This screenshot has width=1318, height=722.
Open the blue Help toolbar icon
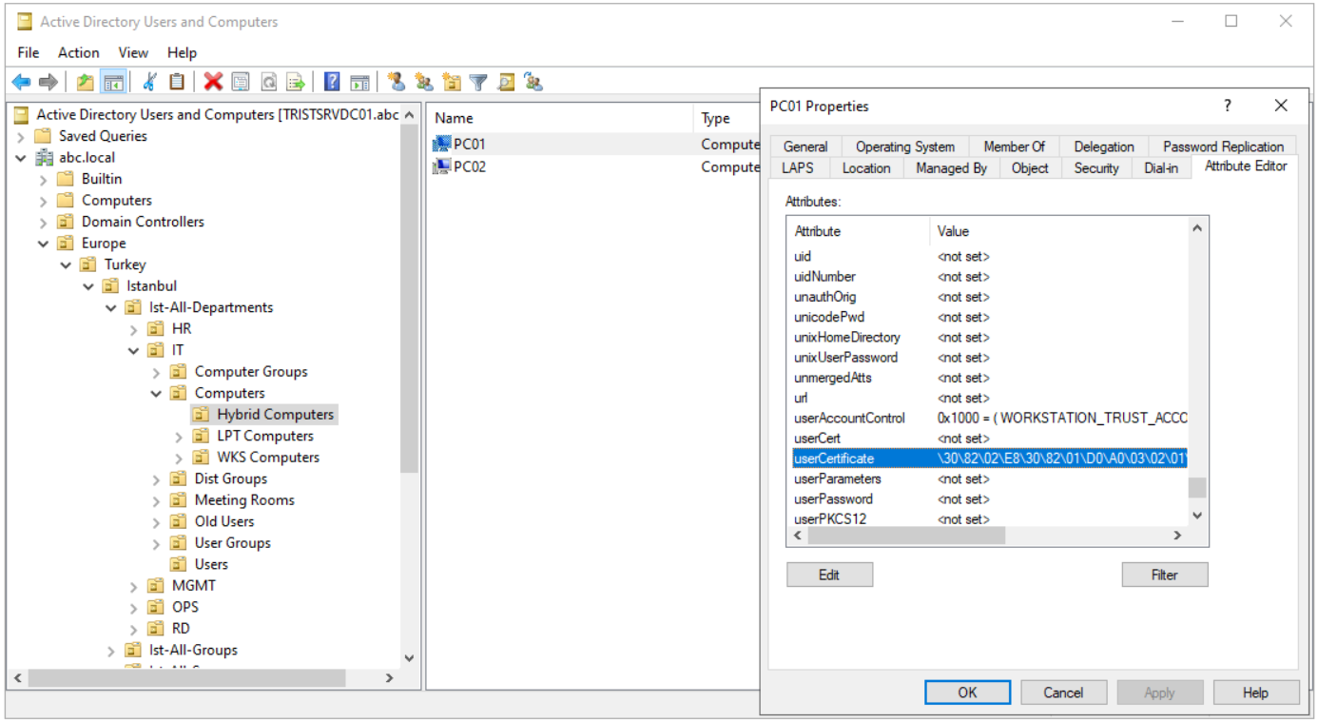[x=332, y=83]
